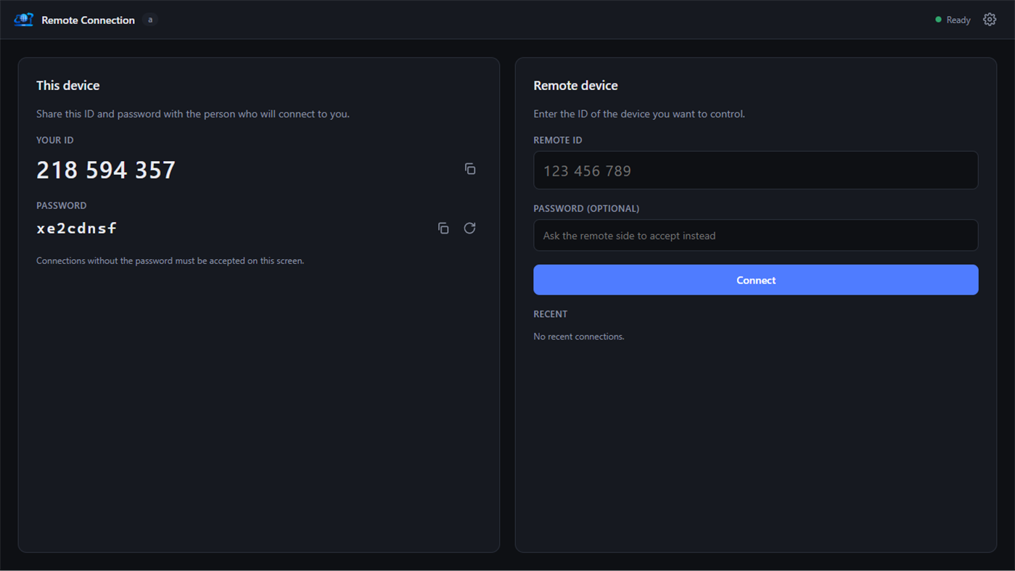Image resolution: width=1015 pixels, height=571 pixels.
Task: Copy your ID to clipboard
Action: (x=470, y=169)
